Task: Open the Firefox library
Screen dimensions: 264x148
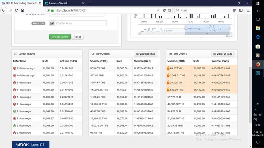Action: [x=235, y=10]
